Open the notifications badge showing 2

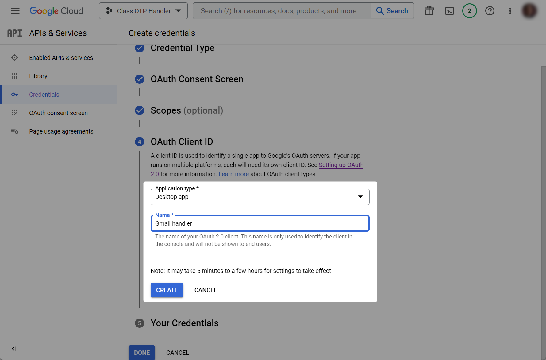pos(469,11)
